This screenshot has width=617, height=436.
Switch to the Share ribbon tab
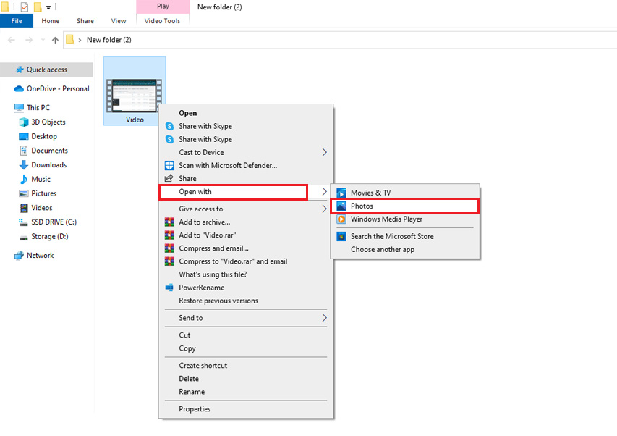coord(85,21)
